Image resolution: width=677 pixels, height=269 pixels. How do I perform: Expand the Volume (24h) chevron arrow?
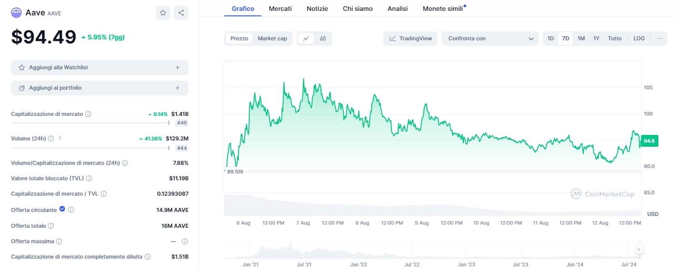60,138
